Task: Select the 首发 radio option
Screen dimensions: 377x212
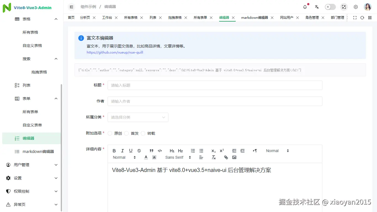Action: [x=131, y=133]
